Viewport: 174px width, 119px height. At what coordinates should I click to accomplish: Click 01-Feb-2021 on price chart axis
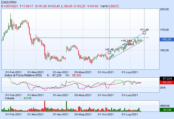pos(13,72)
